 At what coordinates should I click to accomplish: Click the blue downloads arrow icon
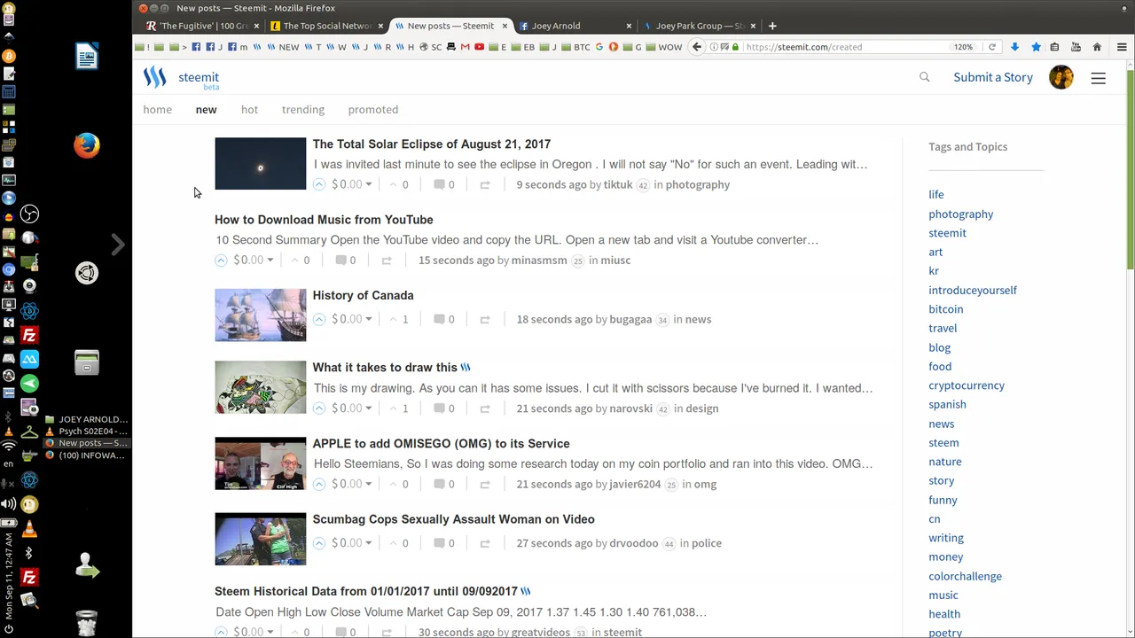[1014, 47]
